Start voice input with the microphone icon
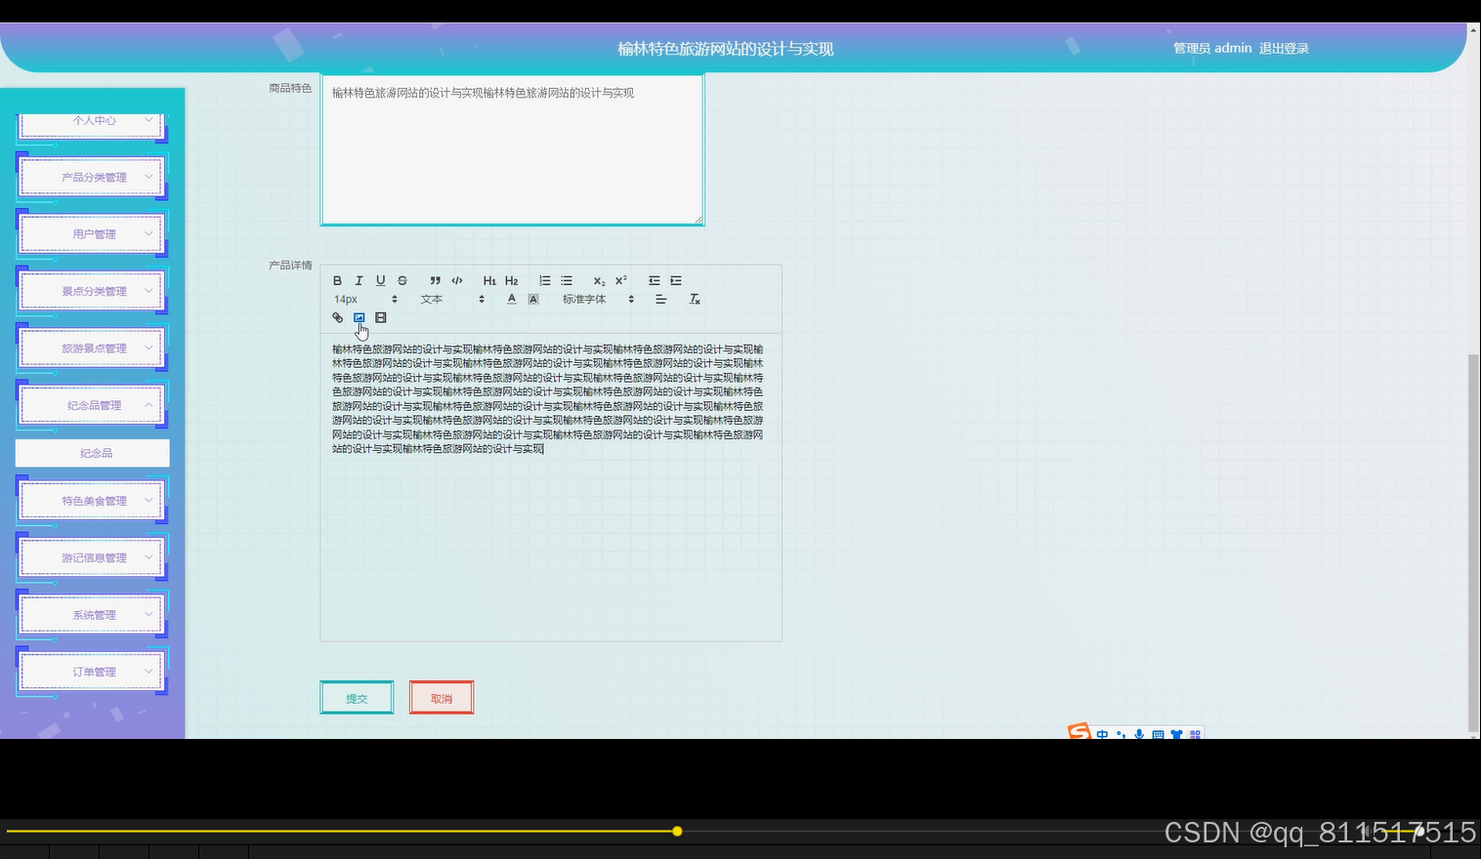This screenshot has width=1481, height=859. point(1139,734)
